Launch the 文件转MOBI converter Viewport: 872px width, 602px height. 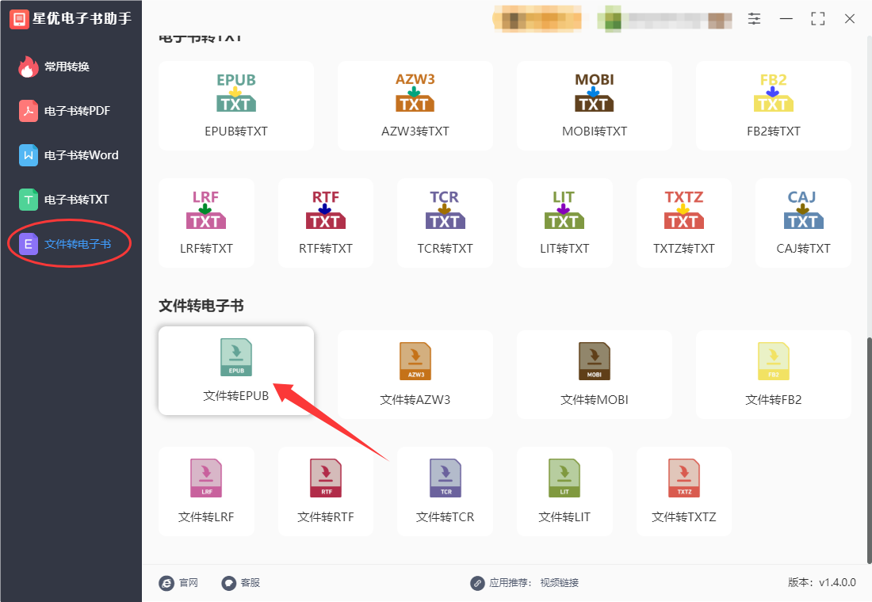point(594,374)
